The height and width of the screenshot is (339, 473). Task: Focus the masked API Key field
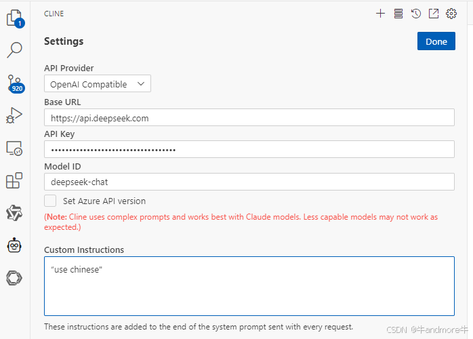(249, 149)
